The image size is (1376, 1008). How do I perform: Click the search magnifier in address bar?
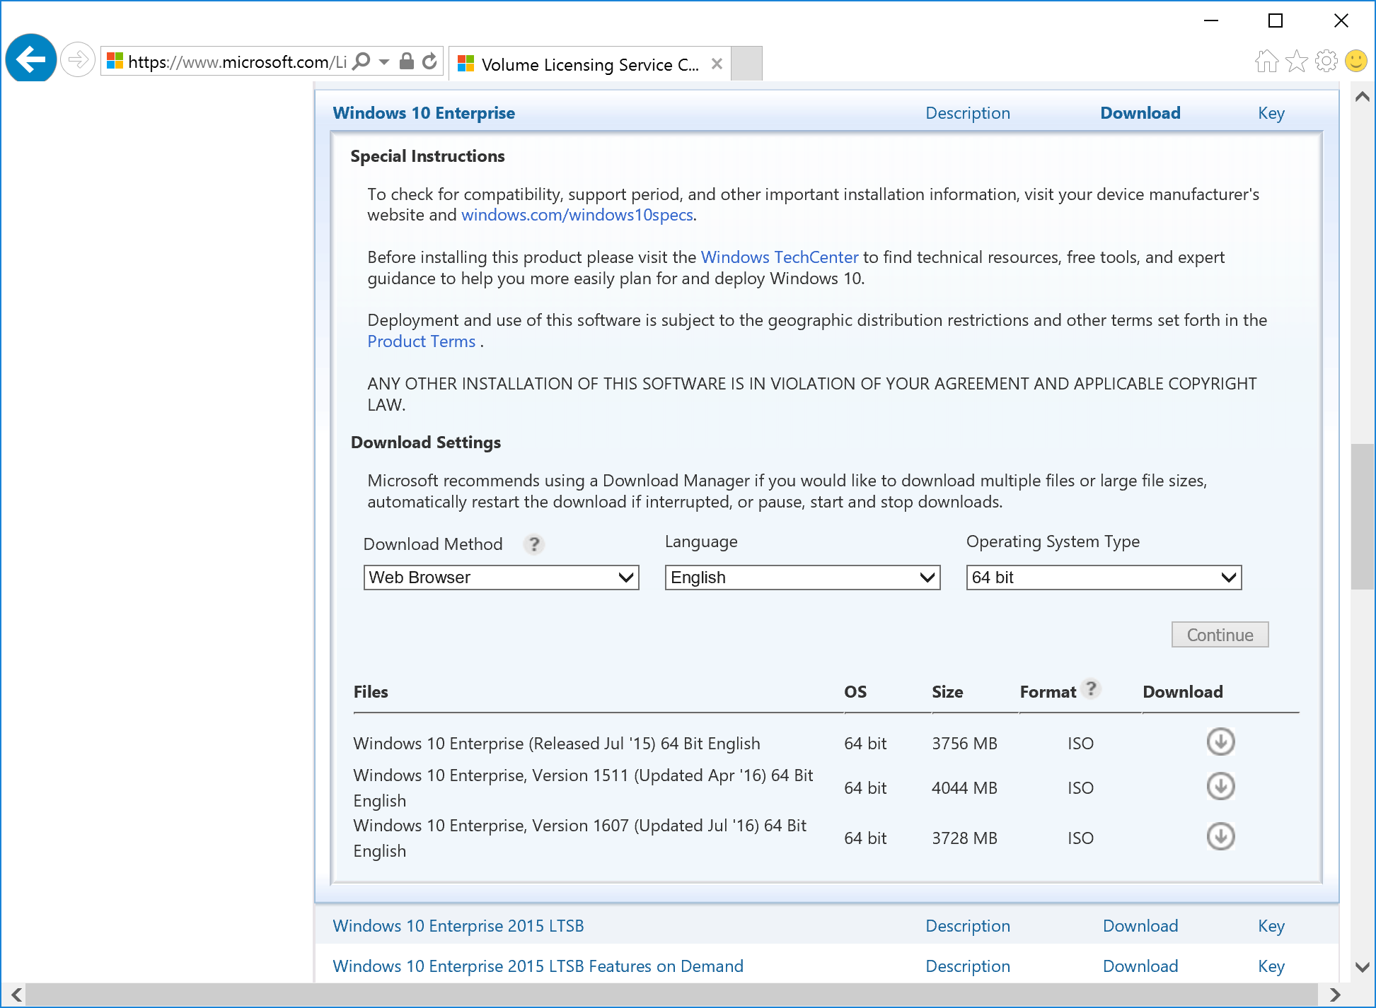[x=361, y=61]
